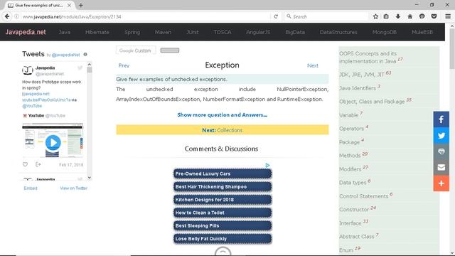Click Show more question and Answers
455x256 pixels.
tap(223, 115)
